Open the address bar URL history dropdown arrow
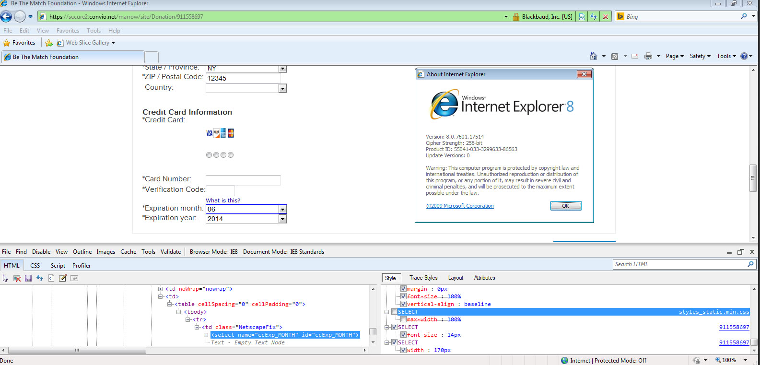 506,17
